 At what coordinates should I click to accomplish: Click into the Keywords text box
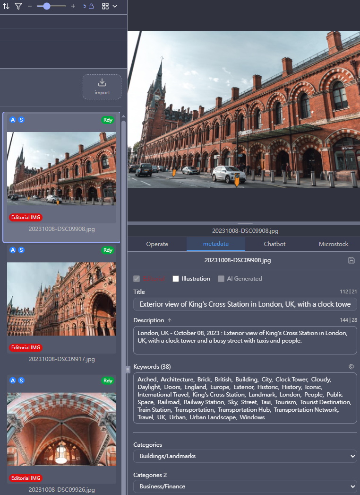tap(245, 398)
